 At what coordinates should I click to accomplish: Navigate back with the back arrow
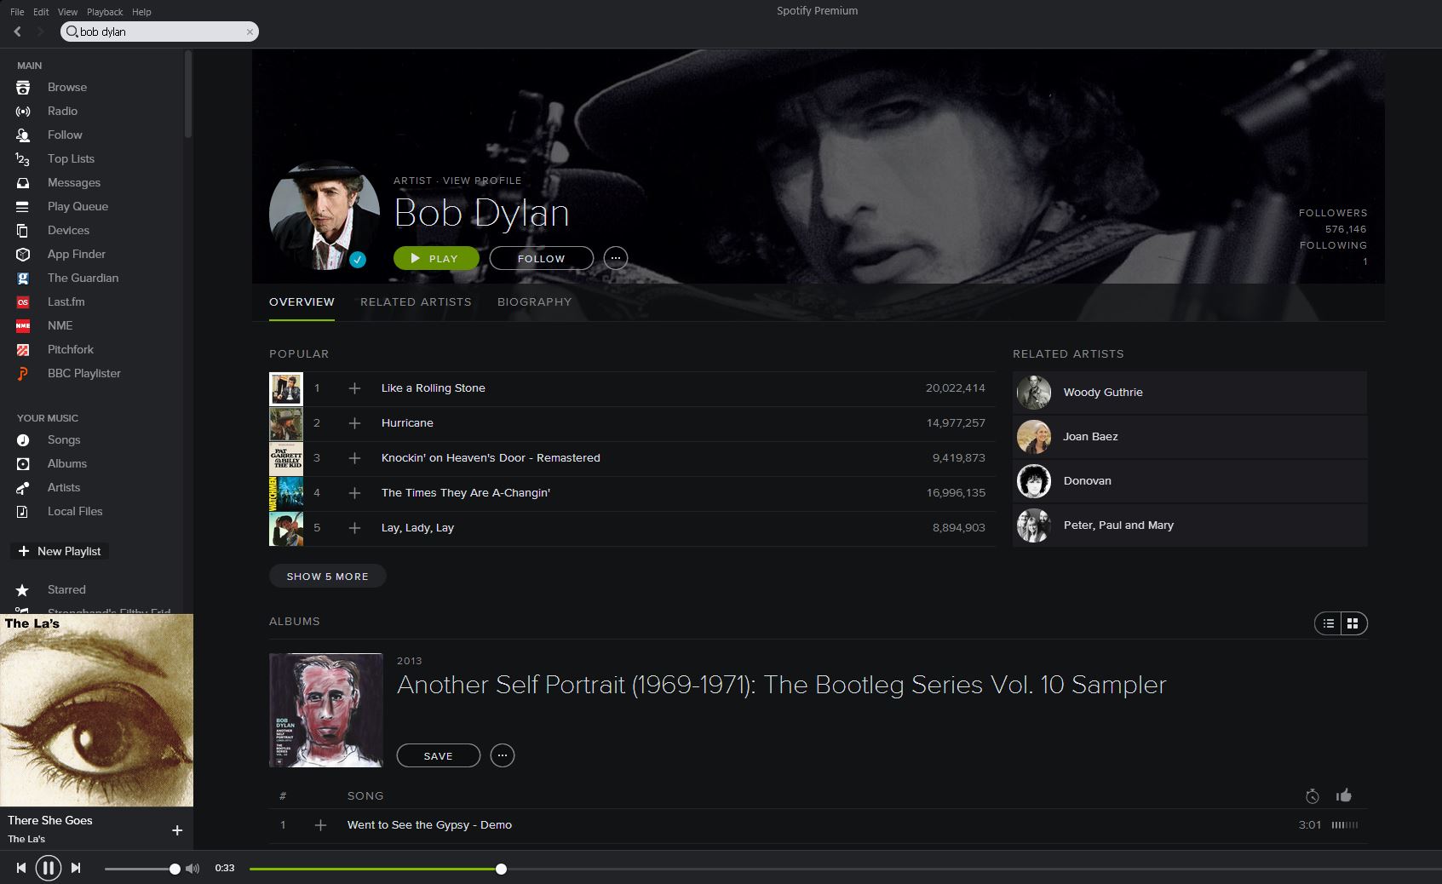pyautogui.click(x=18, y=32)
